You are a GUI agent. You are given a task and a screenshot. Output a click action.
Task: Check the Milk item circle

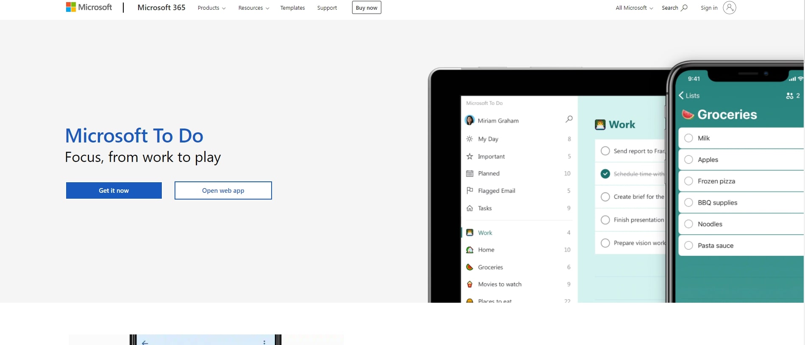coord(688,138)
